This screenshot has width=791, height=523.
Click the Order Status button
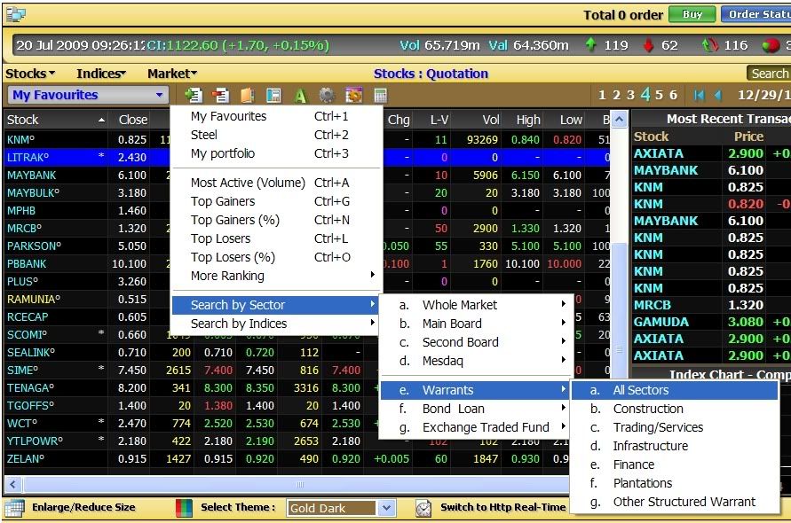[755, 14]
